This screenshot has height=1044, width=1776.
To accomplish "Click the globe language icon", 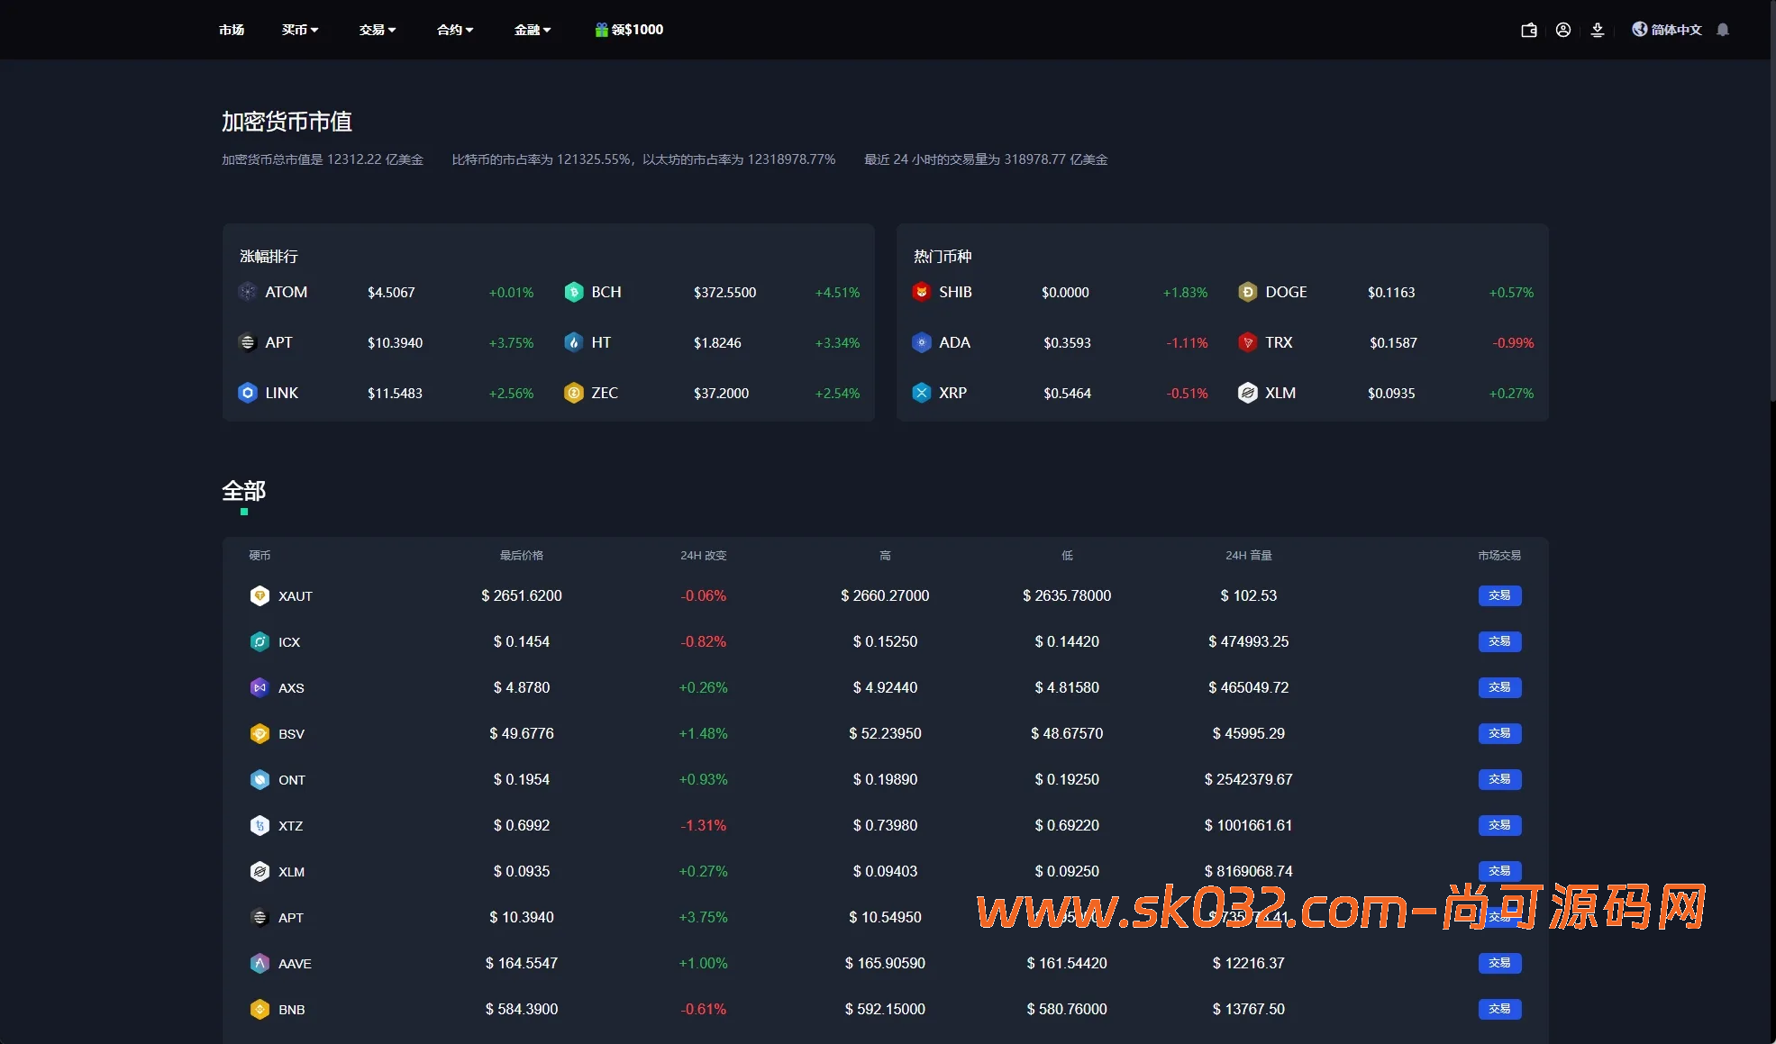I will (x=1640, y=30).
